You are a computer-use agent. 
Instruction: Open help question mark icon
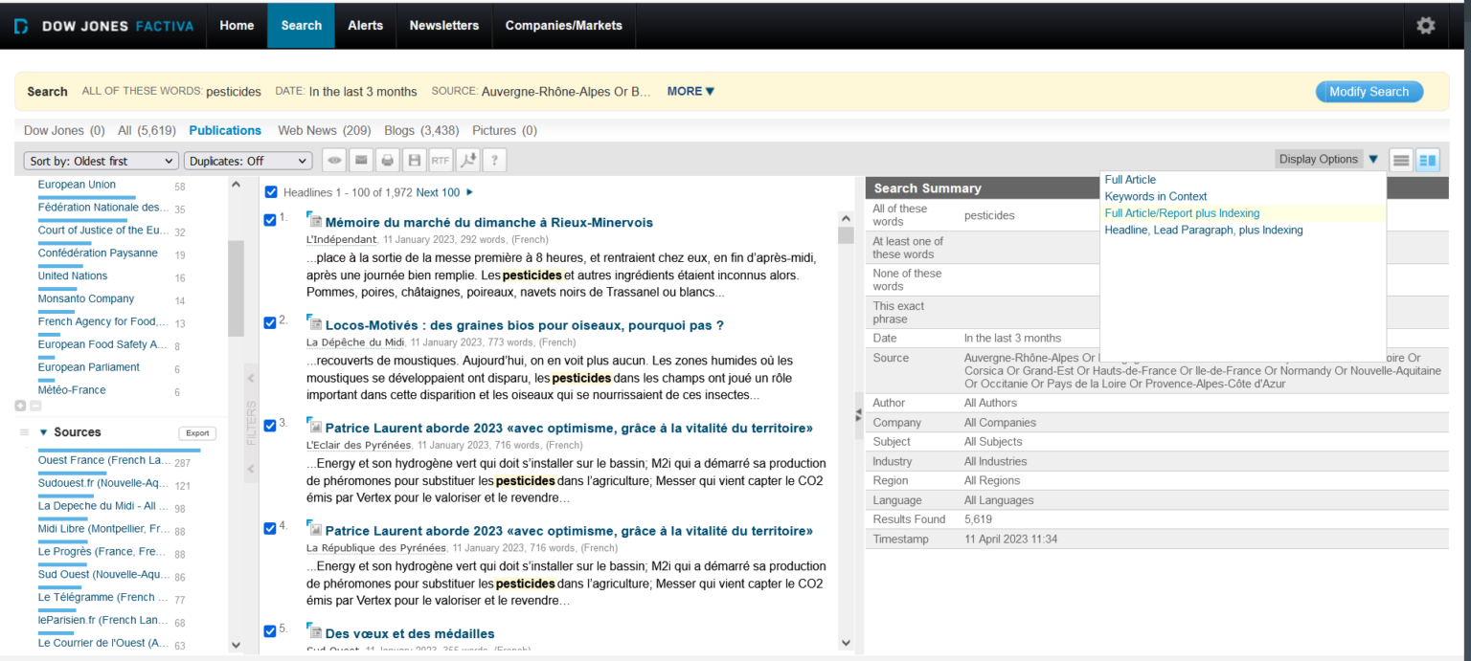(x=494, y=161)
